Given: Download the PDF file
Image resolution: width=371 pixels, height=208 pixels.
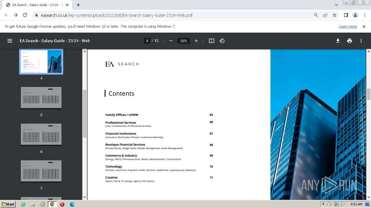Looking at the screenshot, I should (x=338, y=41).
